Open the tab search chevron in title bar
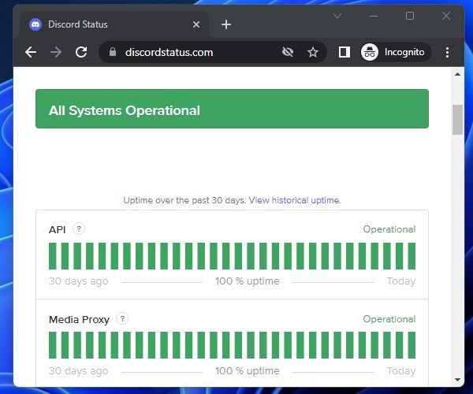This screenshot has height=394, width=473. (x=337, y=16)
